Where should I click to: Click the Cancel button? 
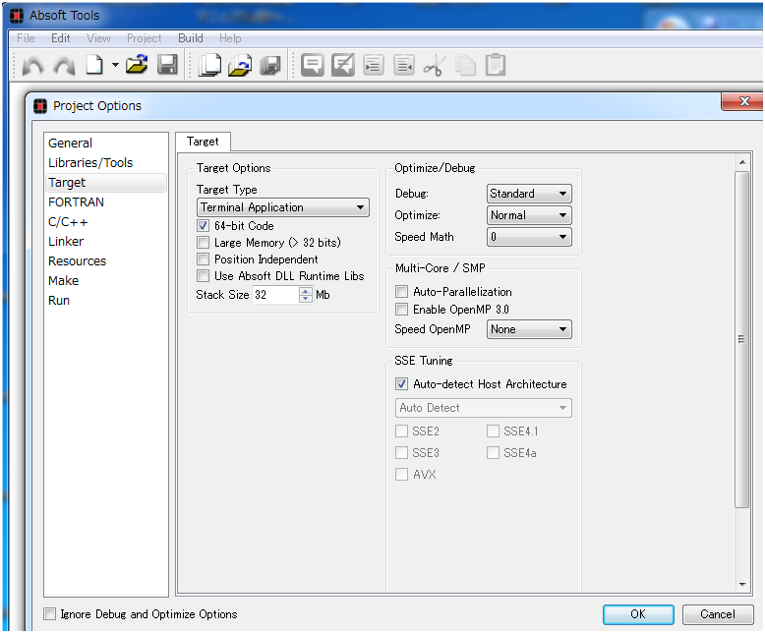coord(717,614)
